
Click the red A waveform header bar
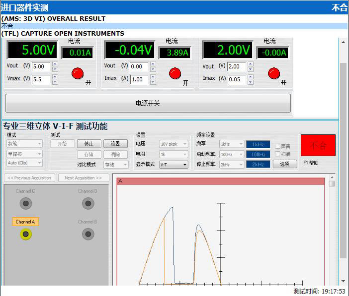click(221, 181)
